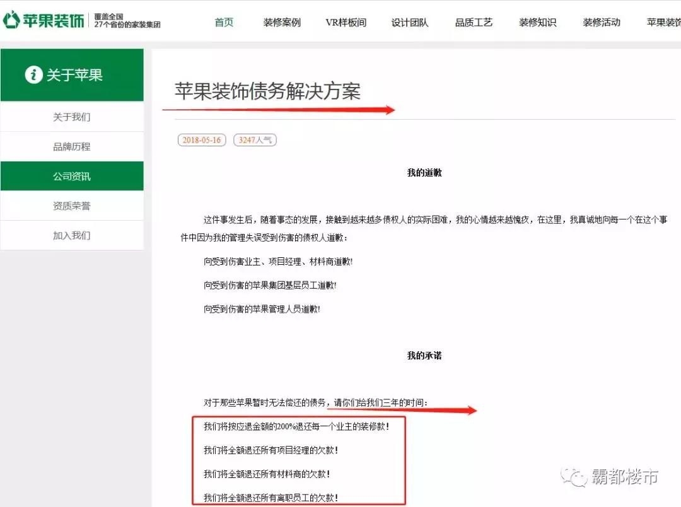Open the 品质工艺 navigation entry

click(473, 21)
